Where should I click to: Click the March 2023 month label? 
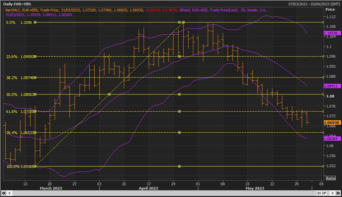[x=51, y=188]
